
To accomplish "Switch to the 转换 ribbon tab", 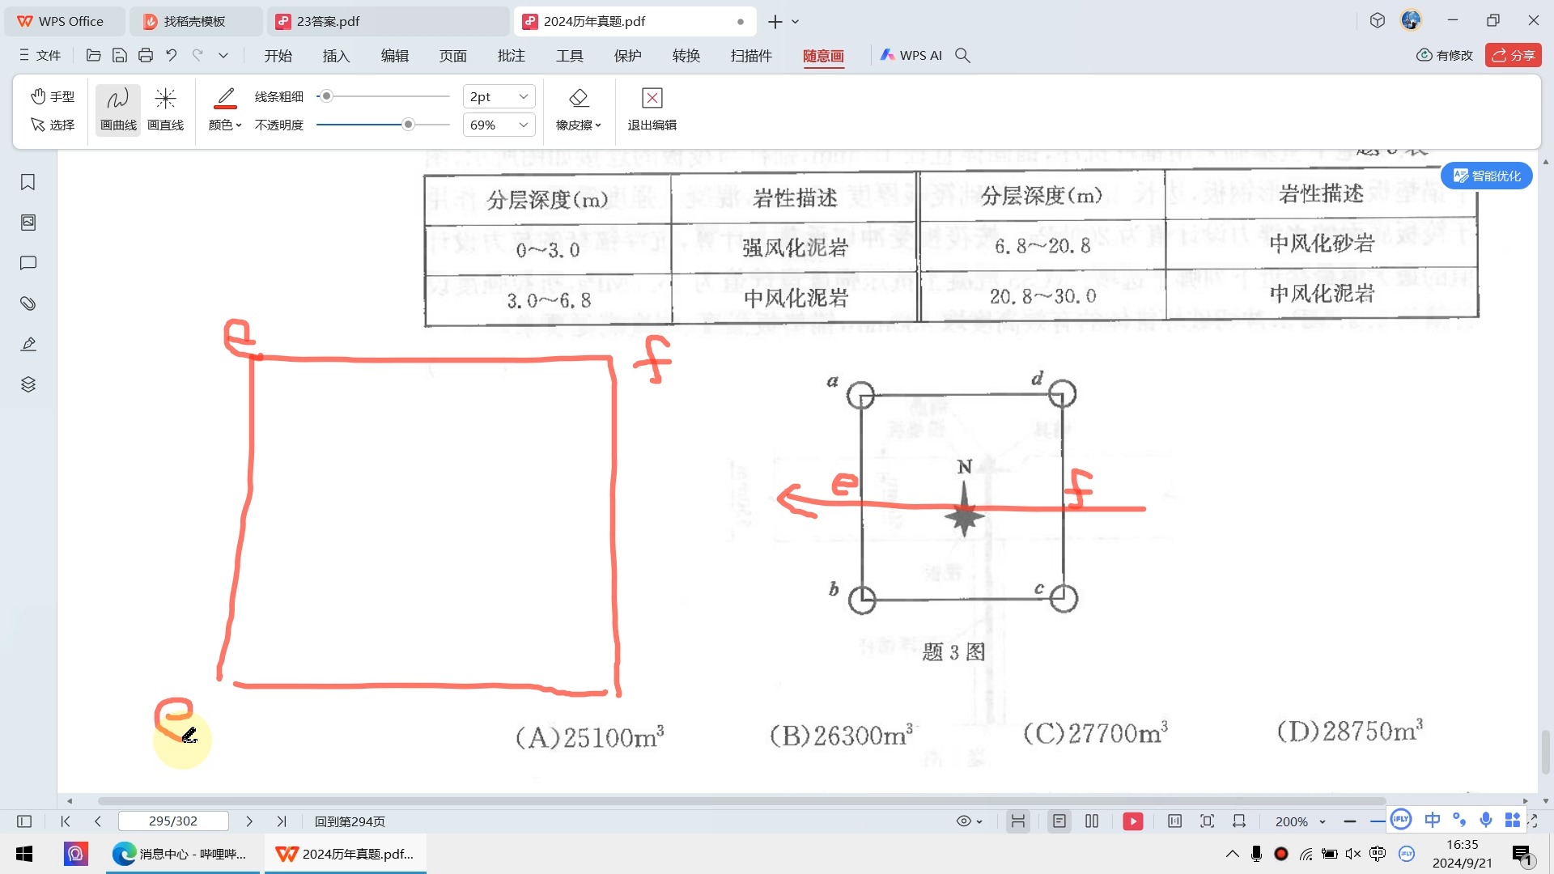I will (x=686, y=55).
